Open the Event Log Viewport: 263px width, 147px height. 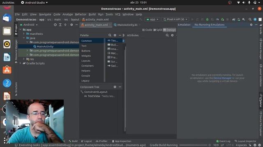223,141
